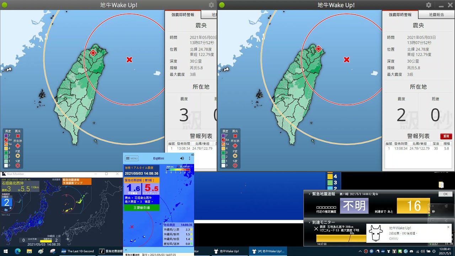Image resolution: width=455 pixels, height=256 pixels.
Task: Click purple intensity 7 swatch in right legend
Action: pos(223,136)
